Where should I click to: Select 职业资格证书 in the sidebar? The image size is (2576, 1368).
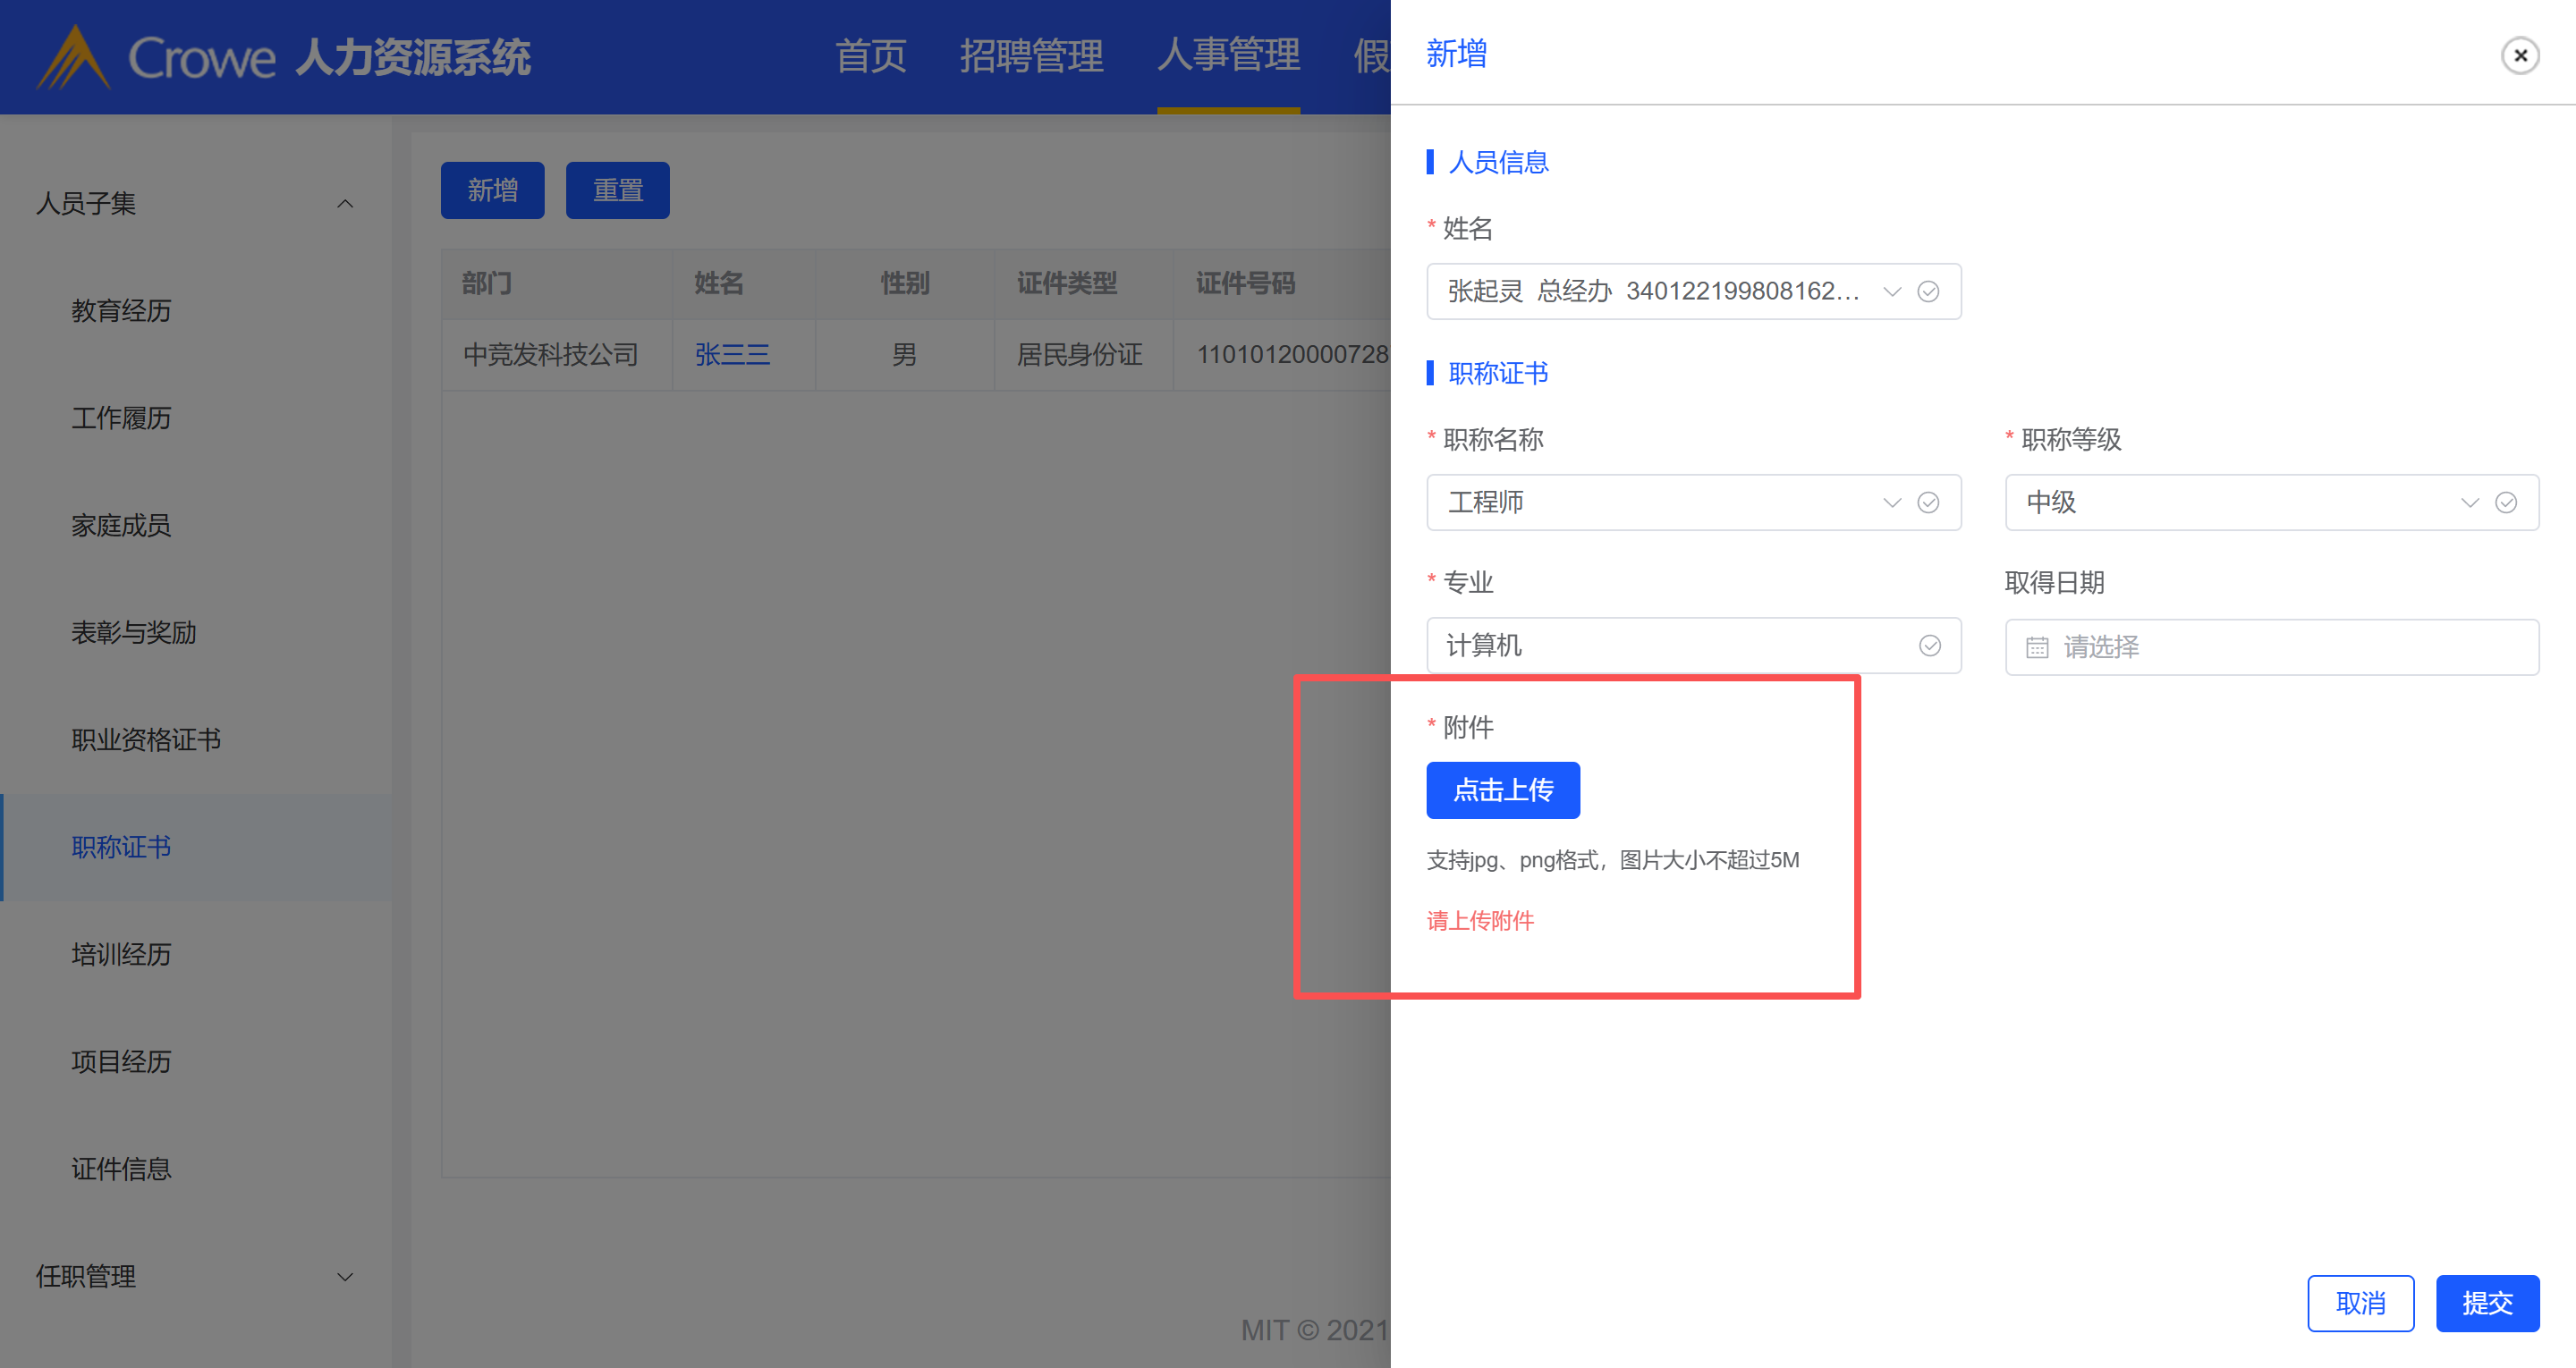pyautogui.click(x=146, y=739)
